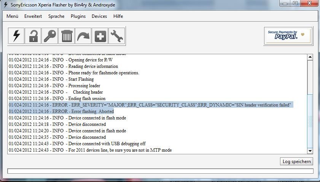Click the open padlock unlock icon

point(33,36)
